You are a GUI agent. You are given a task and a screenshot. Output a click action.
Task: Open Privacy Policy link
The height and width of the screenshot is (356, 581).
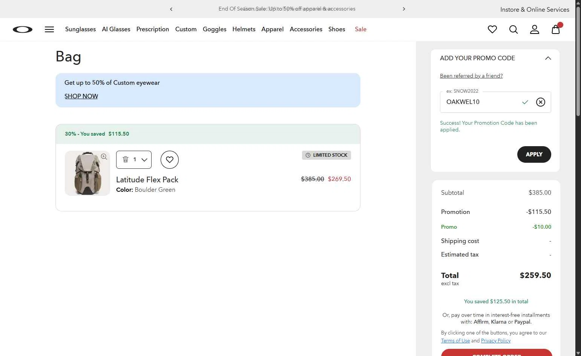[x=496, y=341]
